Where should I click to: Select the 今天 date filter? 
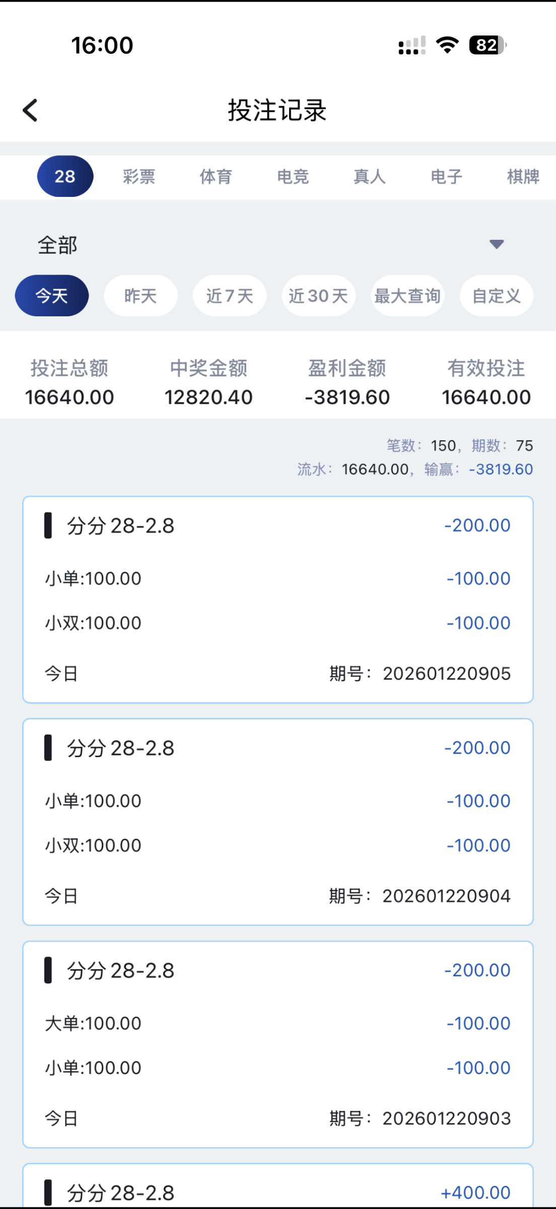(x=52, y=296)
